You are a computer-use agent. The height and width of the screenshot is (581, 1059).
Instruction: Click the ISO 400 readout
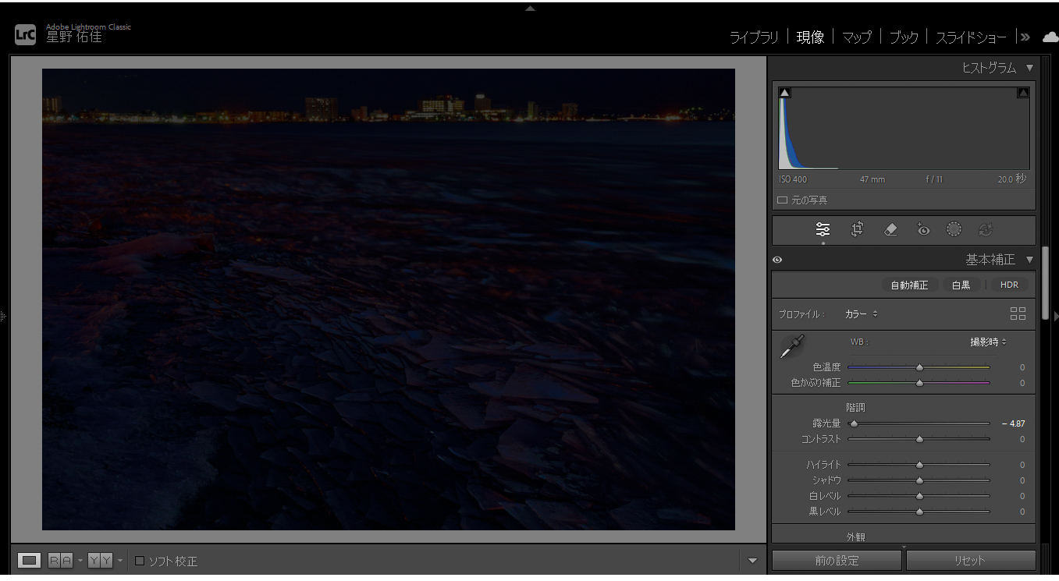coord(794,179)
